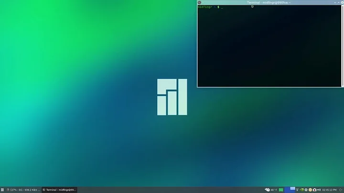Viewport: 344px width, 193px height.
Task: Click the terminal command prompt line
Action: click(x=210, y=7)
